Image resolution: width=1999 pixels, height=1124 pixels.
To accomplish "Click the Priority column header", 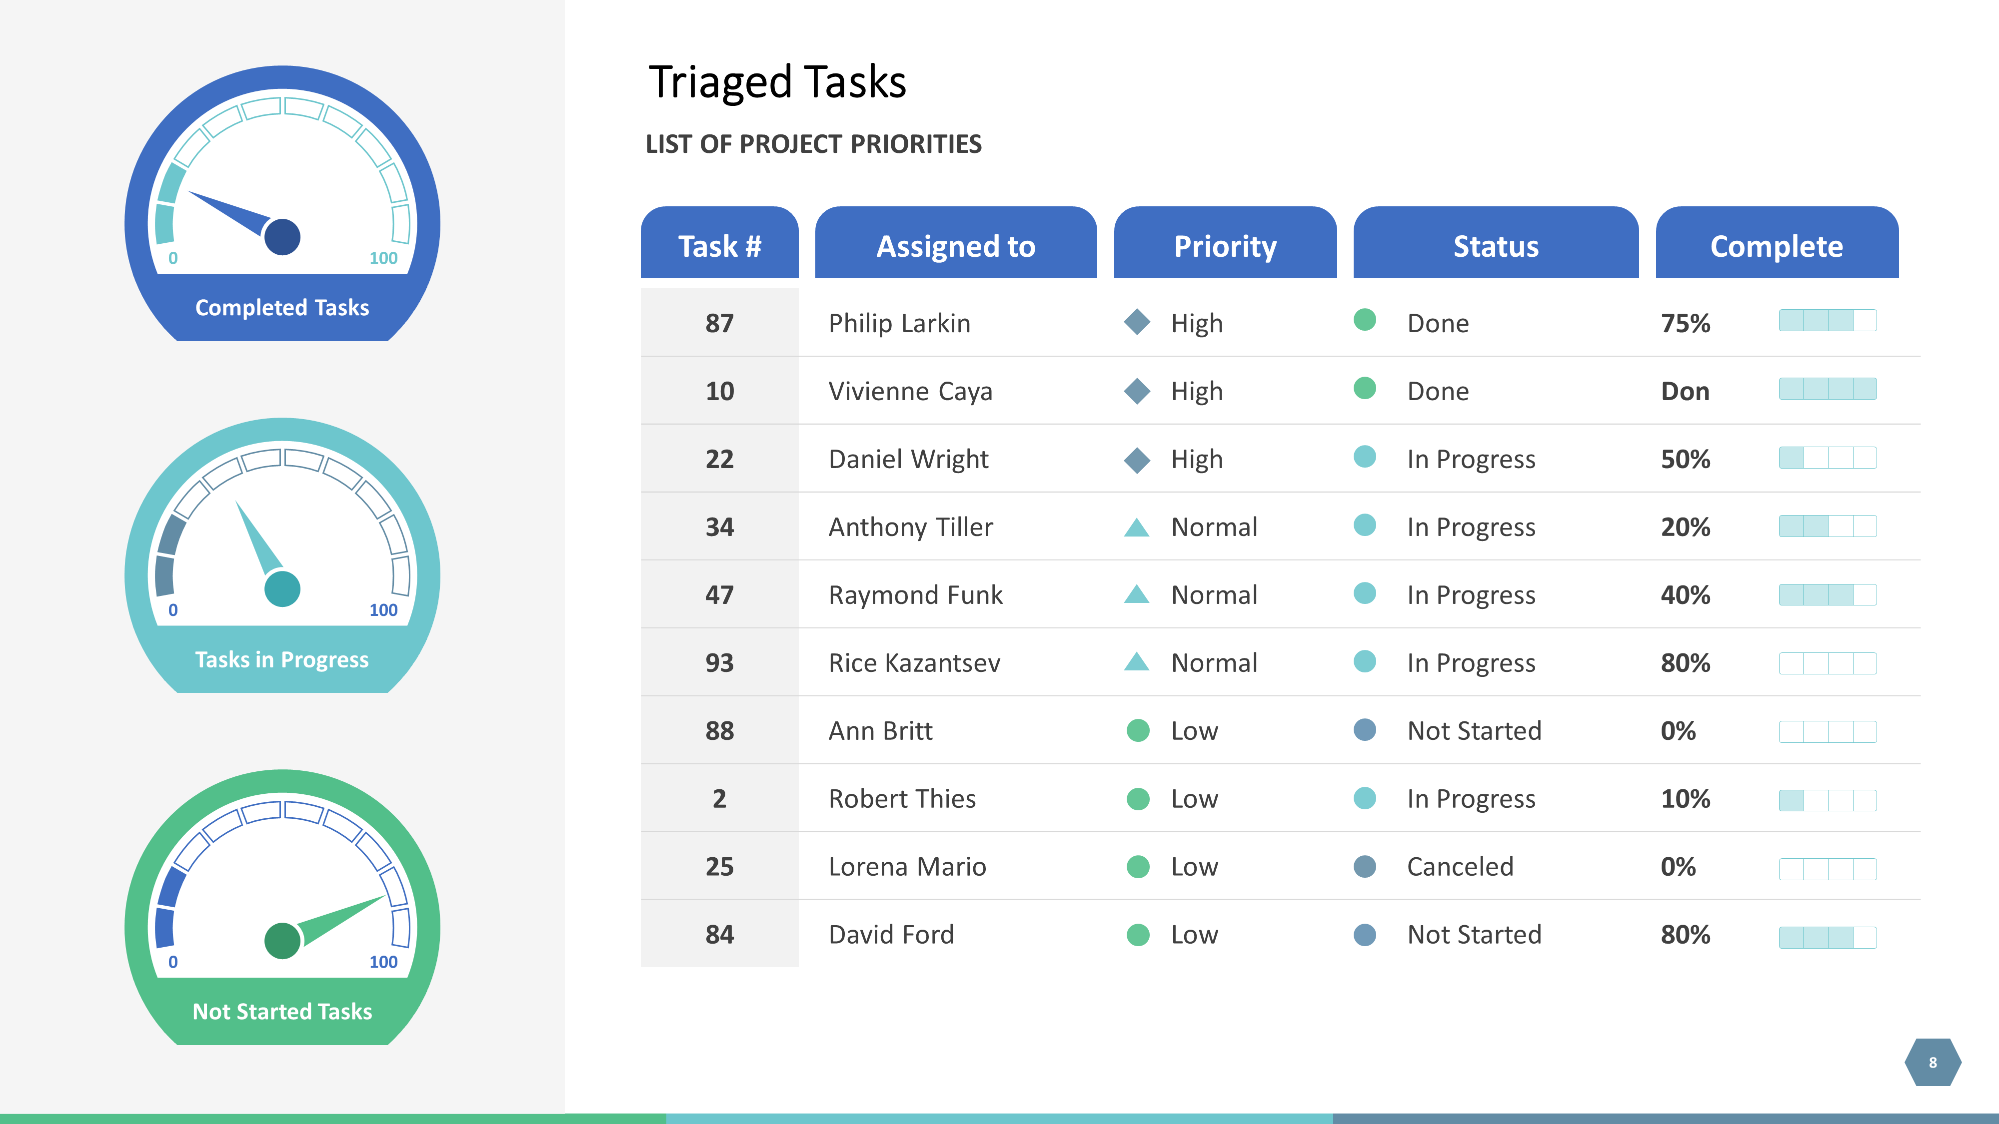I will click(1225, 246).
